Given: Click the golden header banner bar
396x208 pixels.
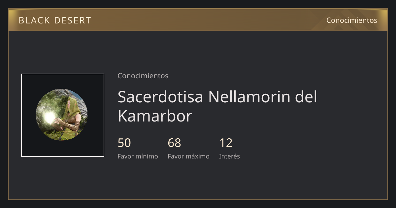Looking at the screenshot, I should tap(198, 20).
